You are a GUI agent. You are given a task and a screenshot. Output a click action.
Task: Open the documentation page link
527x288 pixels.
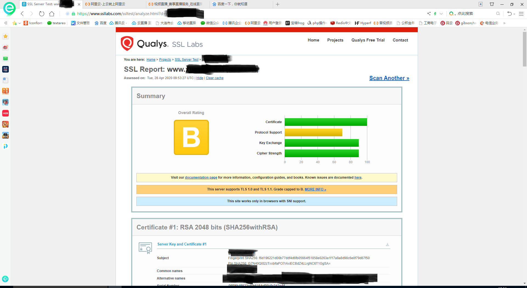point(201,178)
